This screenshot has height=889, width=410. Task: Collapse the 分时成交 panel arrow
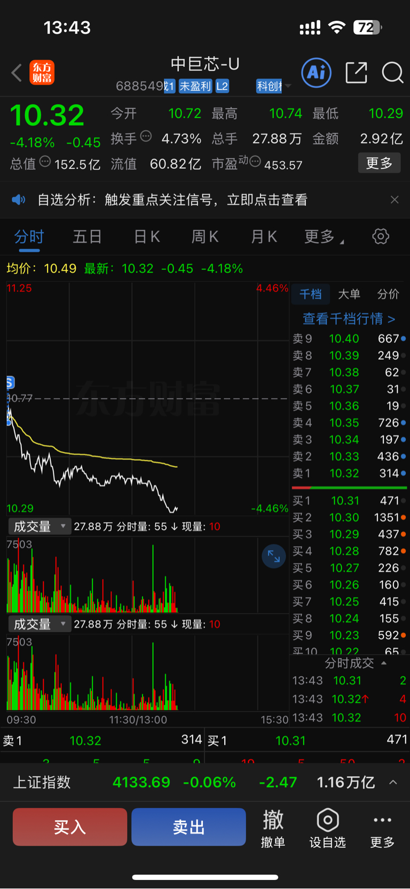[384, 663]
